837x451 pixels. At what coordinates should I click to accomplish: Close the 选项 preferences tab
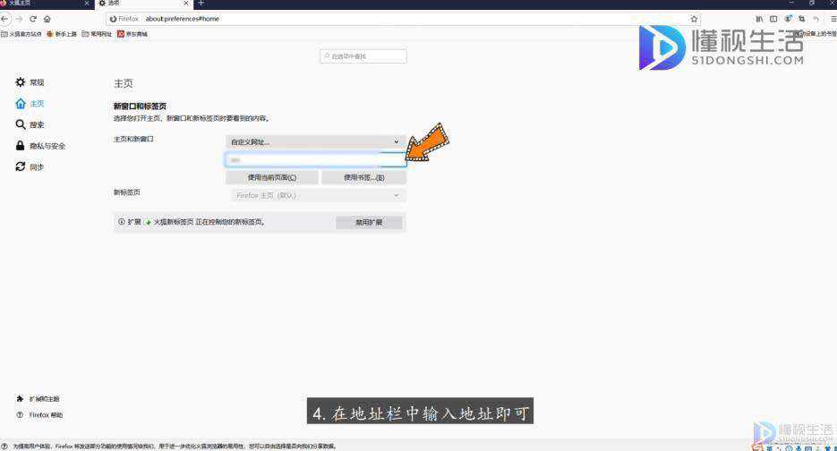point(186,4)
